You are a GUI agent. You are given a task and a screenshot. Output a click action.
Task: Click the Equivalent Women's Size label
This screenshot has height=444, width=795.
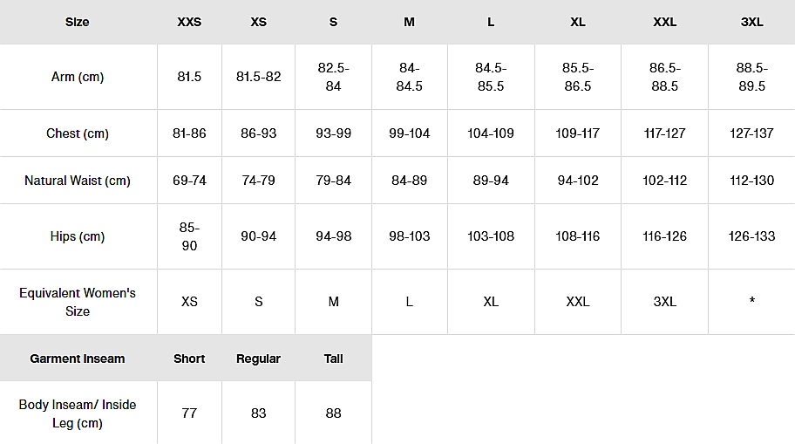78,302
